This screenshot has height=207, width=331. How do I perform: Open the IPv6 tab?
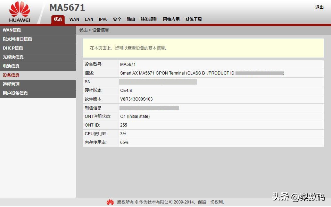[103, 19]
